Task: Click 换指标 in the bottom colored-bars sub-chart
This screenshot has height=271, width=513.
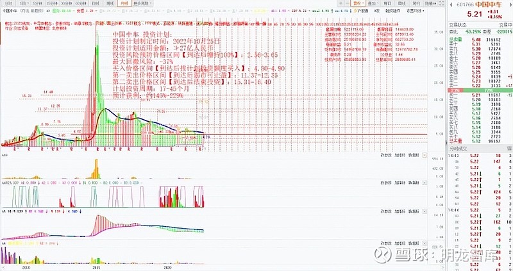Action: pos(414,243)
